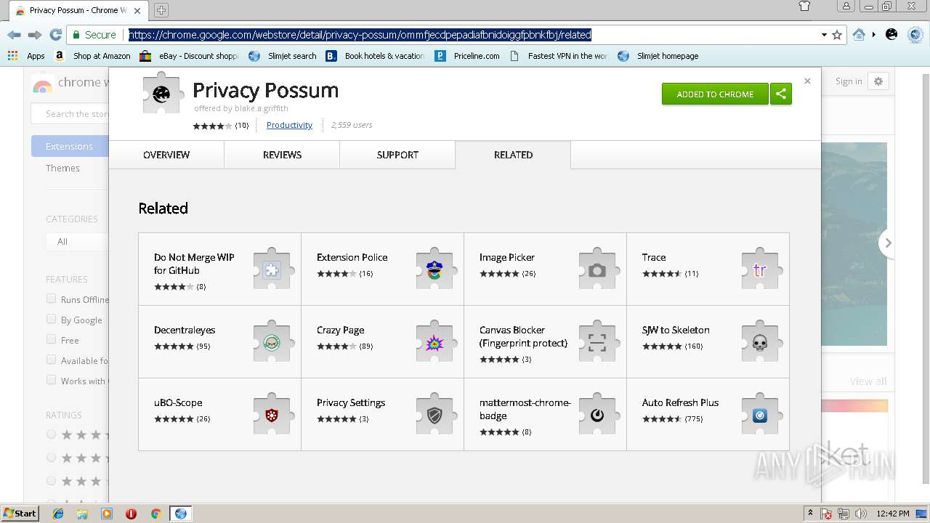Expand hidden system tray icons

pos(810,513)
